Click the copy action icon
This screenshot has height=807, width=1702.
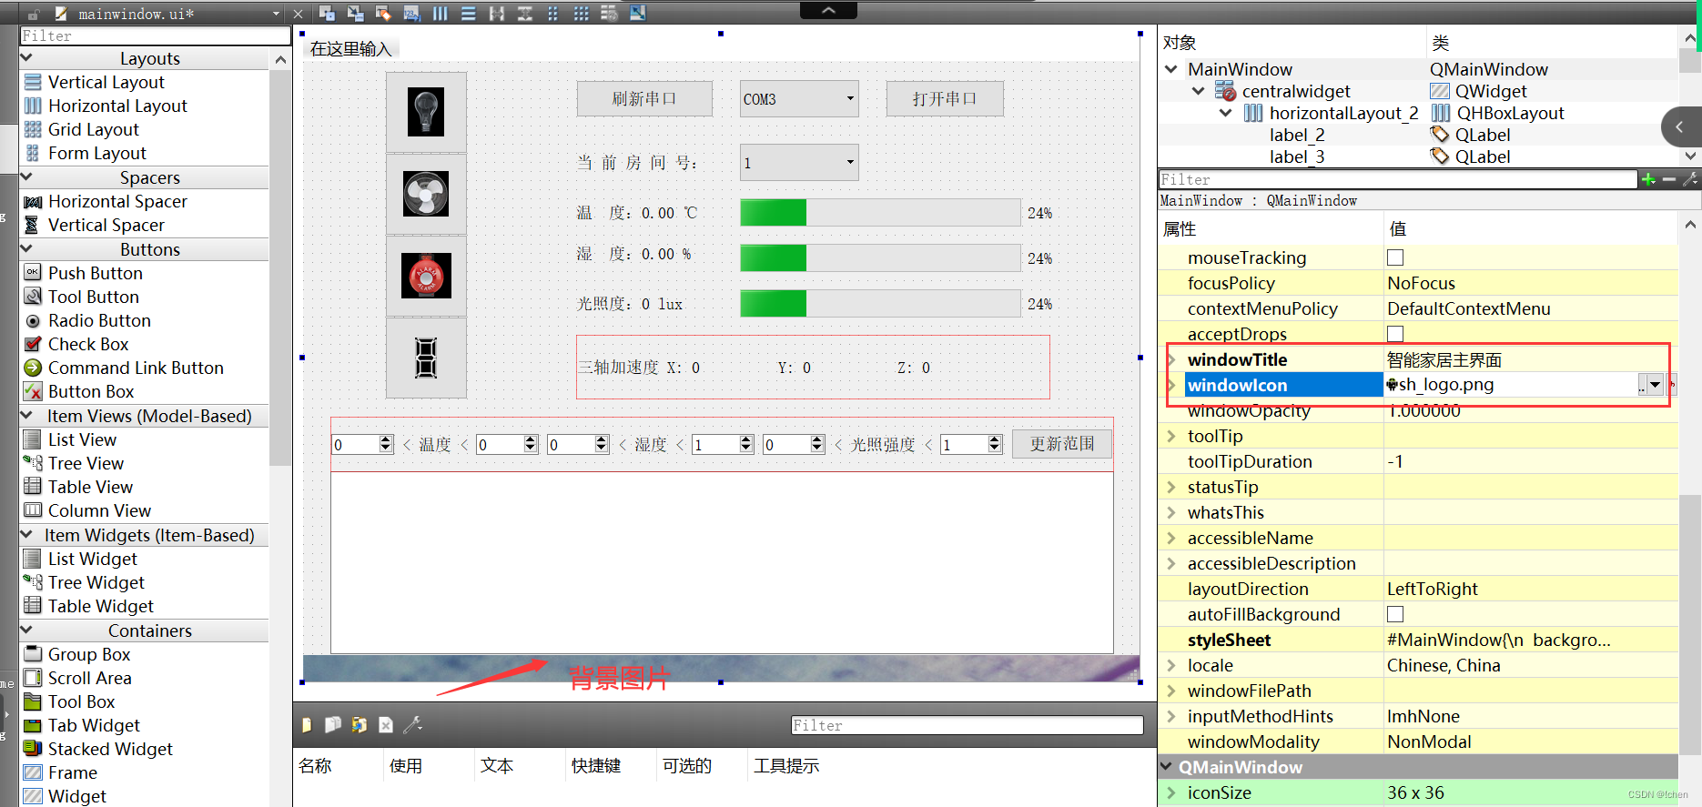(333, 725)
